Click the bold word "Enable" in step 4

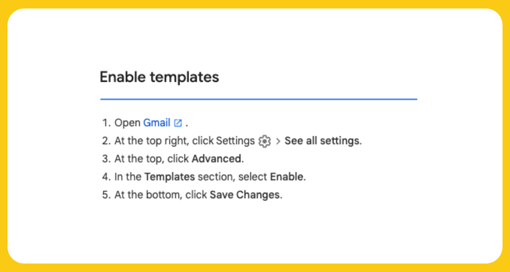point(286,177)
